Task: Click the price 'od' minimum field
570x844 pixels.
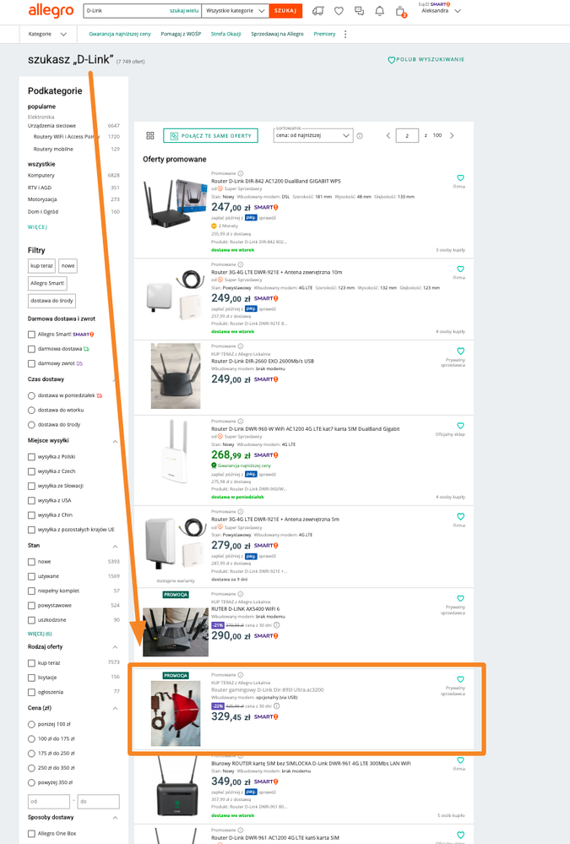Action: coord(48,802)
